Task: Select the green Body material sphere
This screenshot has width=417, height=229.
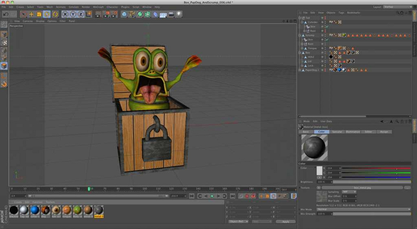Action: pyautogui.click(x=77, y=210)
